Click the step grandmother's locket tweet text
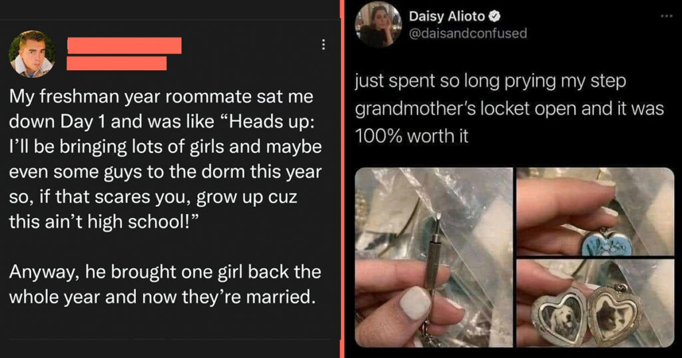Screen dimensions: 682x358 pos(510,108)
